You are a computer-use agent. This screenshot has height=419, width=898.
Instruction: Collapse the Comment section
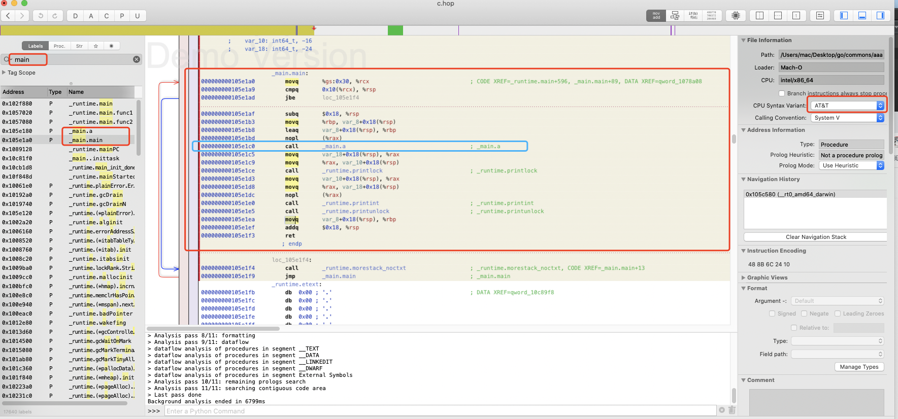[x=743, y=380]
